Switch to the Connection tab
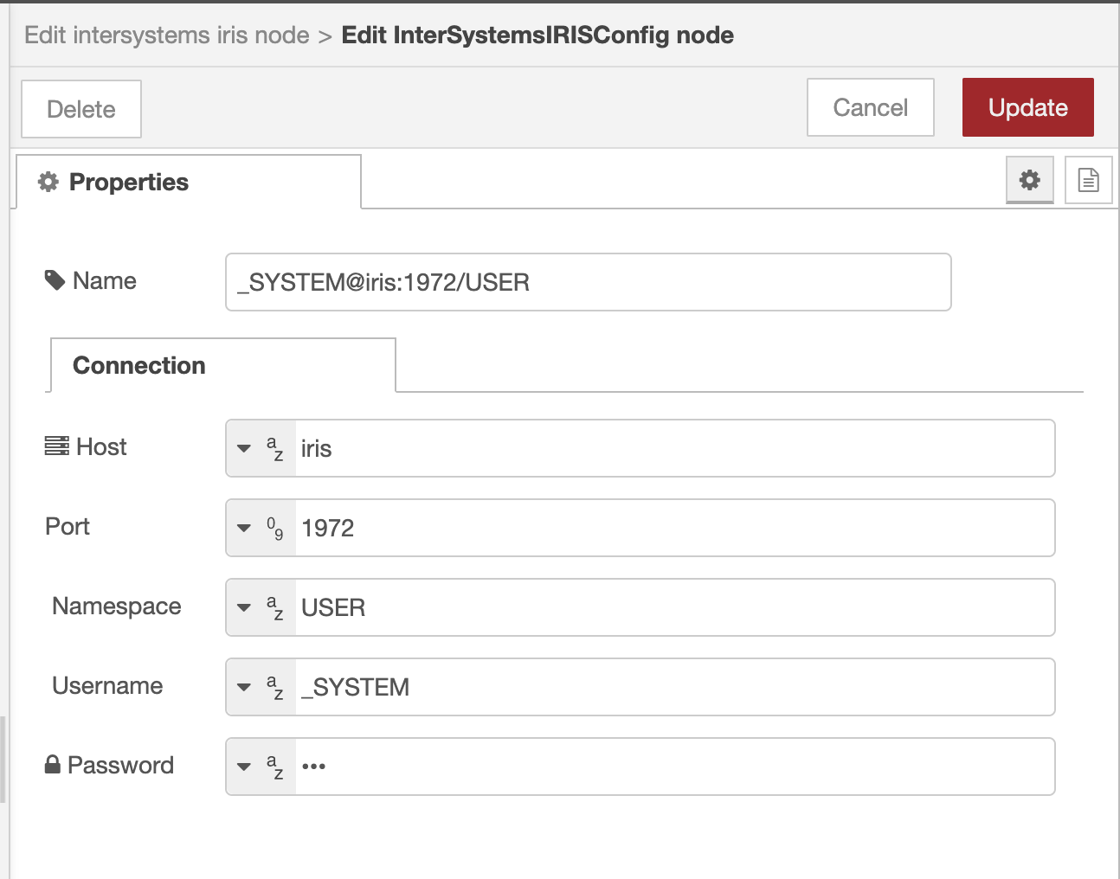 (x=223, y=365)
